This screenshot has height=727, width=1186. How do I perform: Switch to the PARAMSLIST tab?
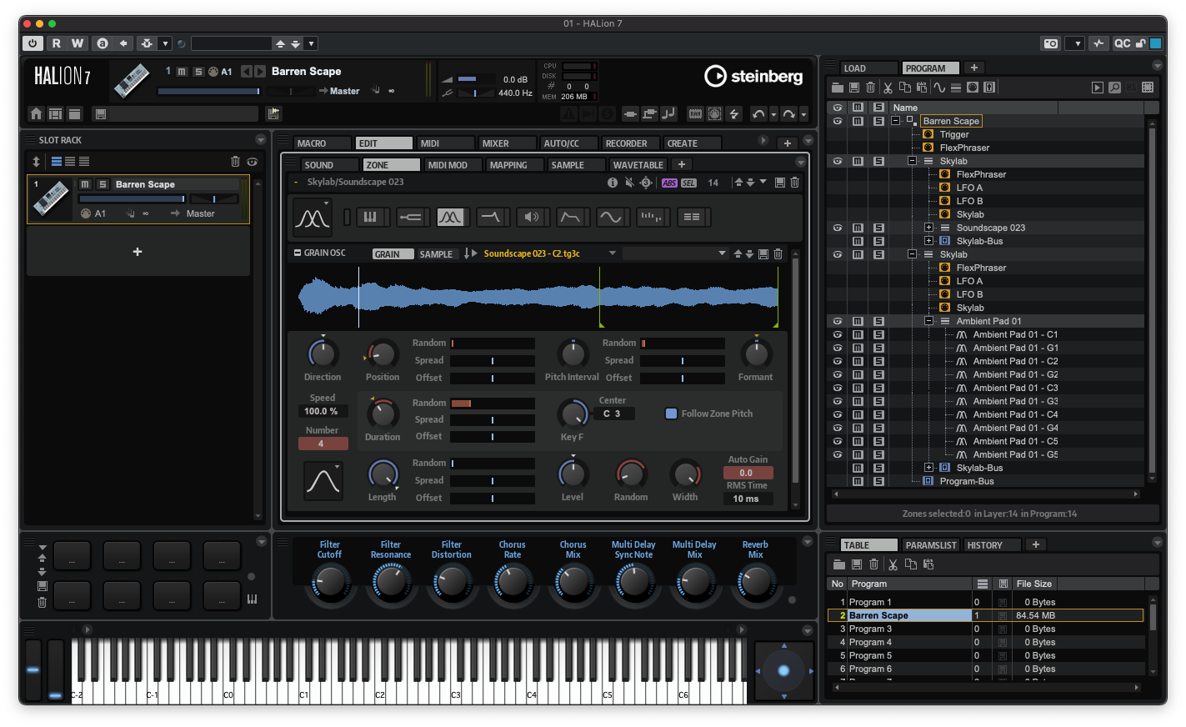[x=931, y=545]
